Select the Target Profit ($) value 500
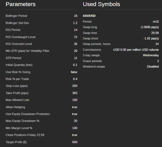 75,142
